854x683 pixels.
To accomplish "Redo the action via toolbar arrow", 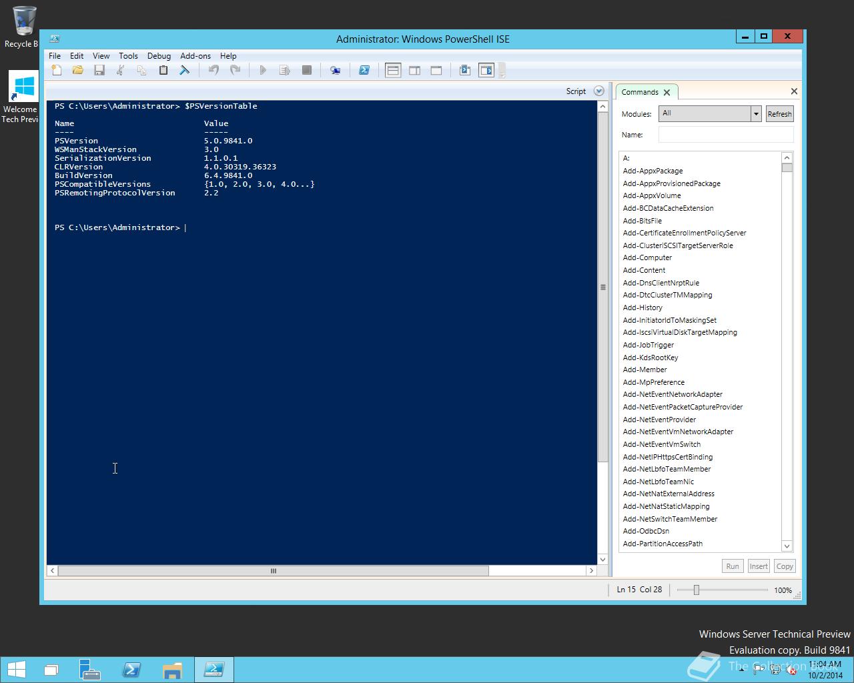I will [235, 70].
